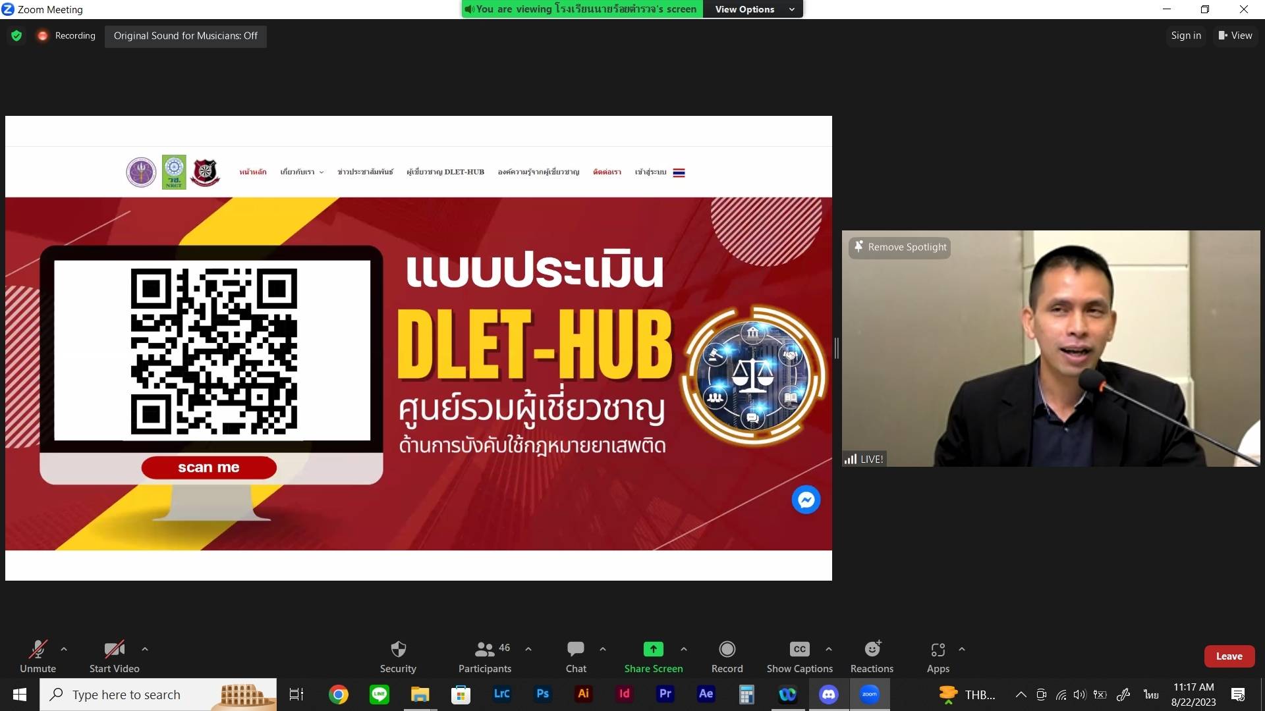The height and width of the screenshot is (711, 1265).
Task: Open the Chat panel icon
Action: click(x=575, y=650)
